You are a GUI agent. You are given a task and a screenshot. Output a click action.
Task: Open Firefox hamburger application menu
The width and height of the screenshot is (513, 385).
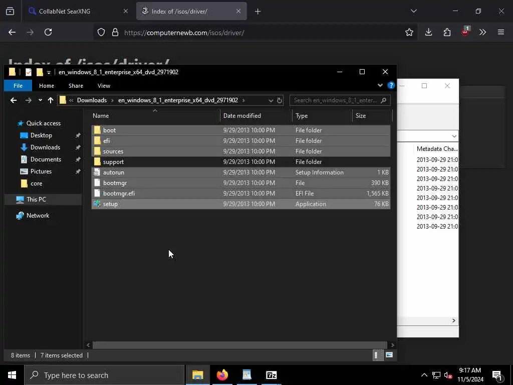pos(500,32)
